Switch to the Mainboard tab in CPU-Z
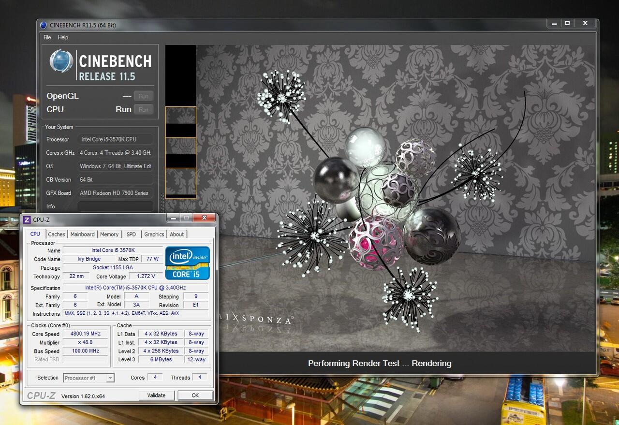The height and width of the screenshot is (425, 619). tap(83, 234)
